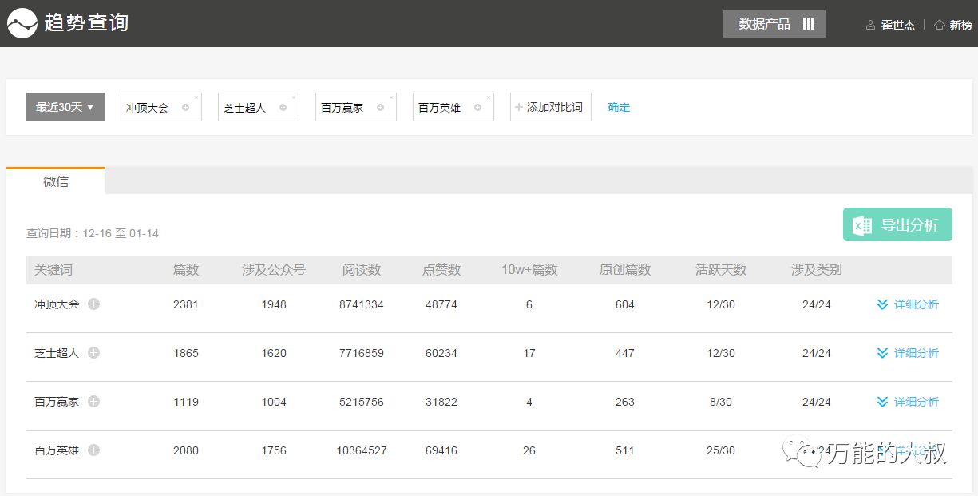Viewport: 978px width, 496px height.
Task: Click the 冲顶大会 keyword in the table
Action: pos(57,304)
